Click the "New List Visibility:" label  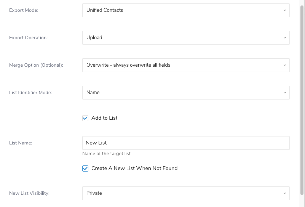(x=29, y=193)
